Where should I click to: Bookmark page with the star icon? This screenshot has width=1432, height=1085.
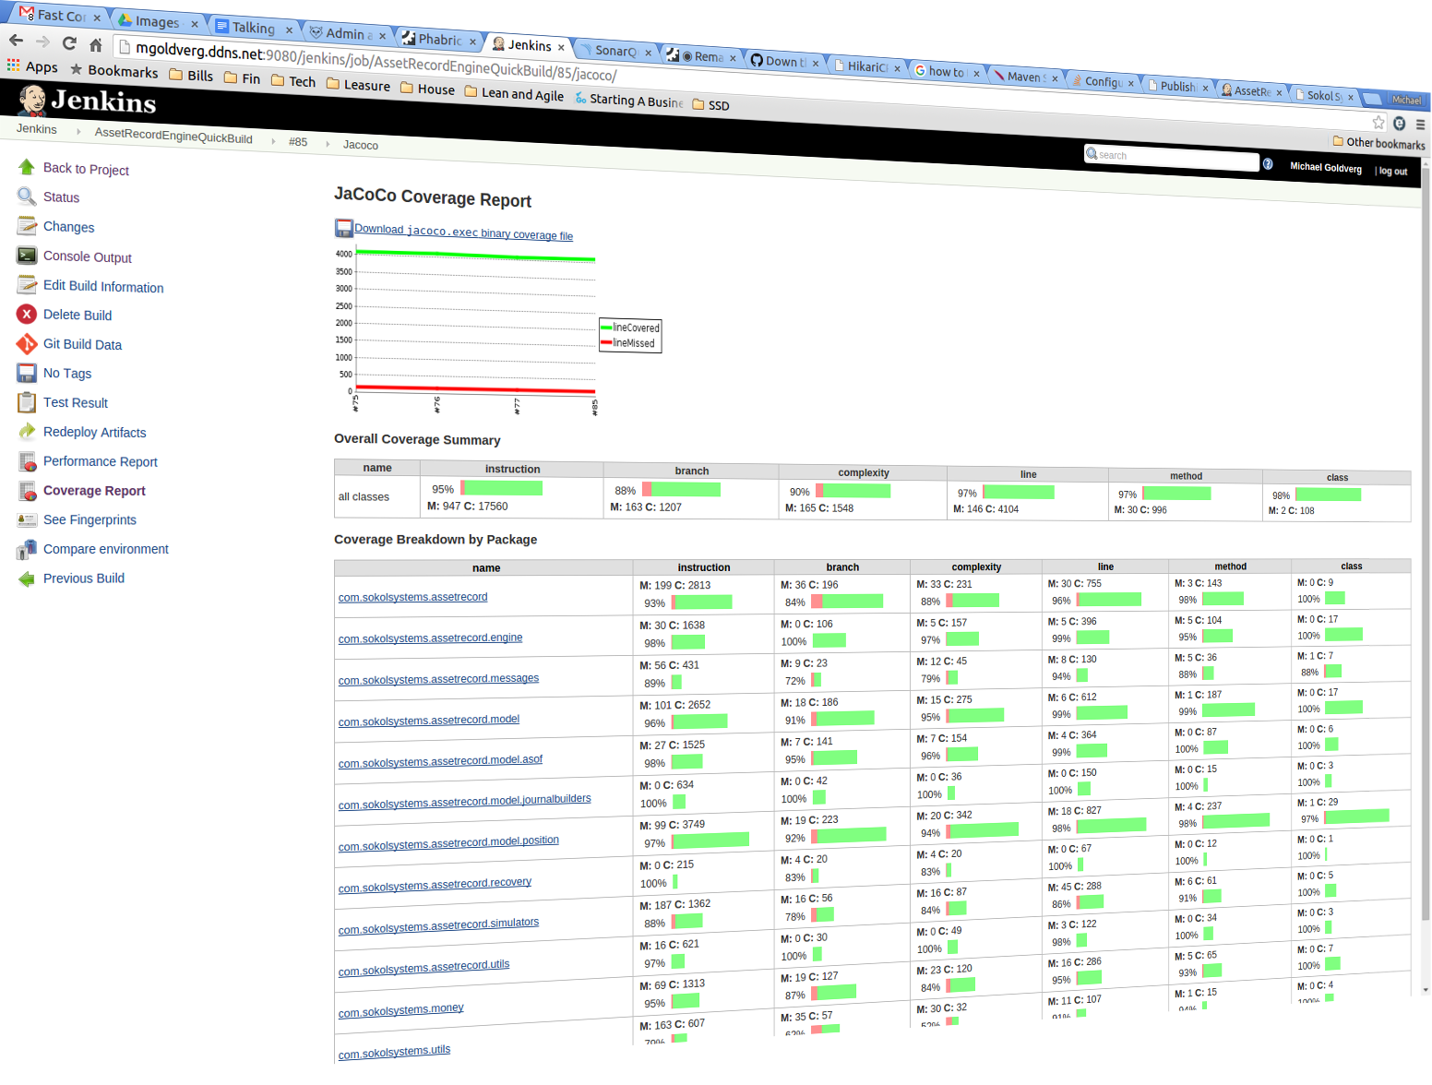[1378, 122]
